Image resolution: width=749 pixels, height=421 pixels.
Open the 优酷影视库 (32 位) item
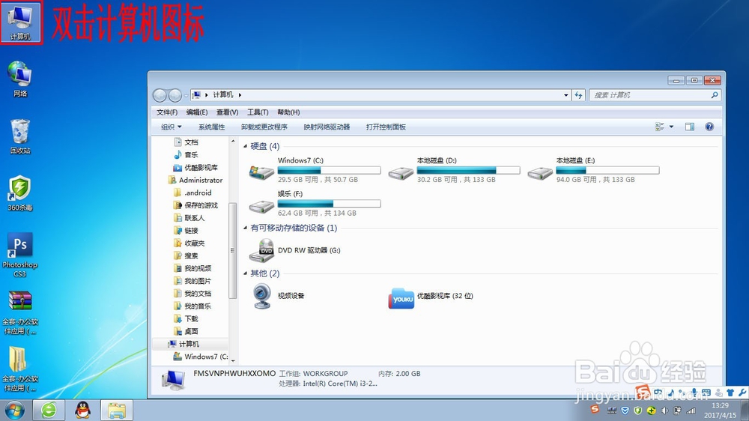[431, 297]
